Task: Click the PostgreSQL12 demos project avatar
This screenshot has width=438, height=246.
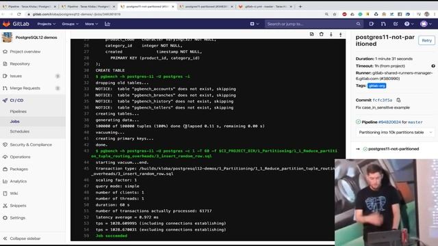Action: coord(7,38)
